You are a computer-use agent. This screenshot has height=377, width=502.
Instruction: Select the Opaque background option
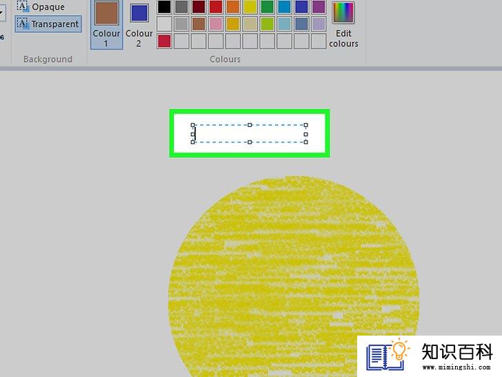[x=41, y=7]
